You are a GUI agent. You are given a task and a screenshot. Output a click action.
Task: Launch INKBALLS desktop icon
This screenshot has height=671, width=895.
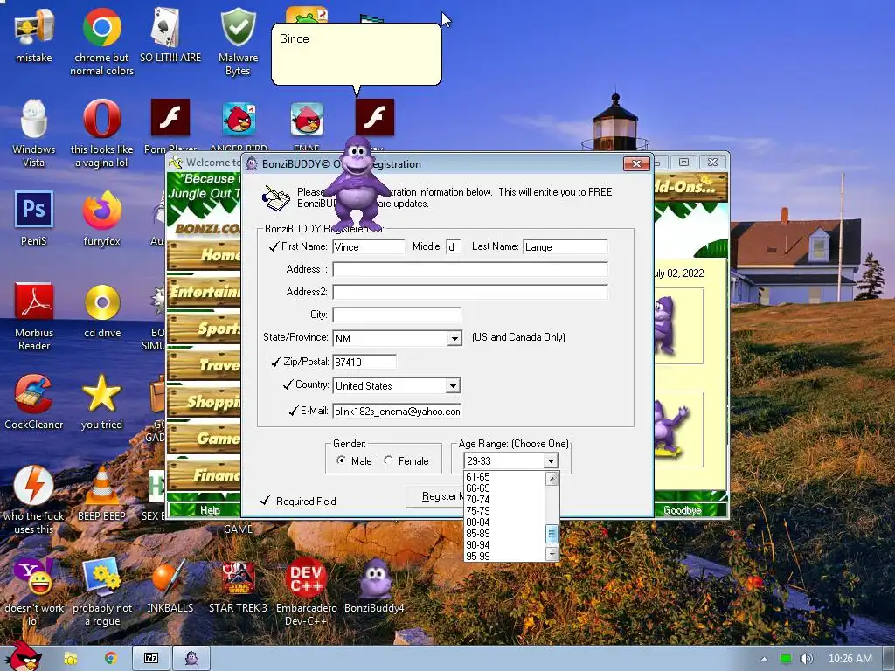coord(170,585)
